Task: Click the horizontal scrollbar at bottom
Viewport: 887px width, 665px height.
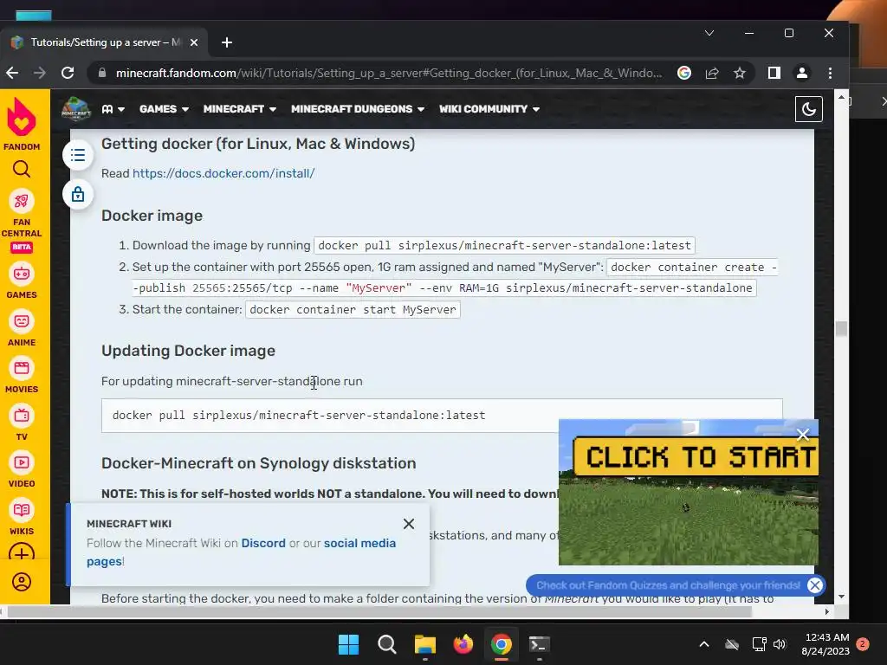Action: tap(379, 612)
